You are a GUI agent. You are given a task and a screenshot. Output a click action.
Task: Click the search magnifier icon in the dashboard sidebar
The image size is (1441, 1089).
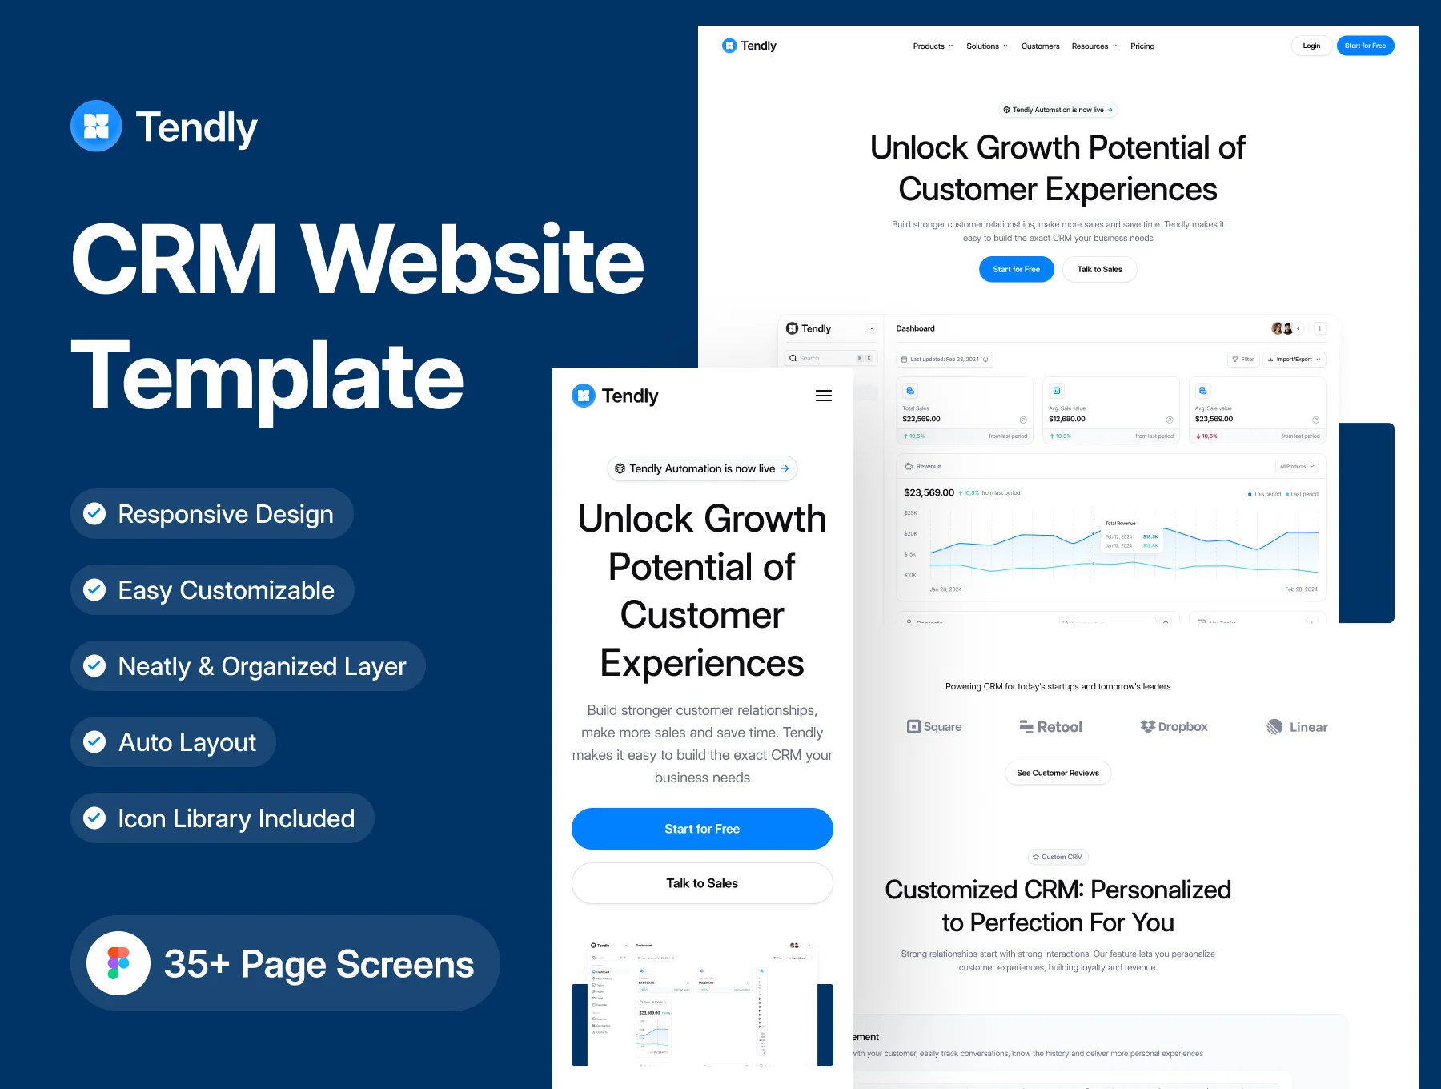point(793,359)
